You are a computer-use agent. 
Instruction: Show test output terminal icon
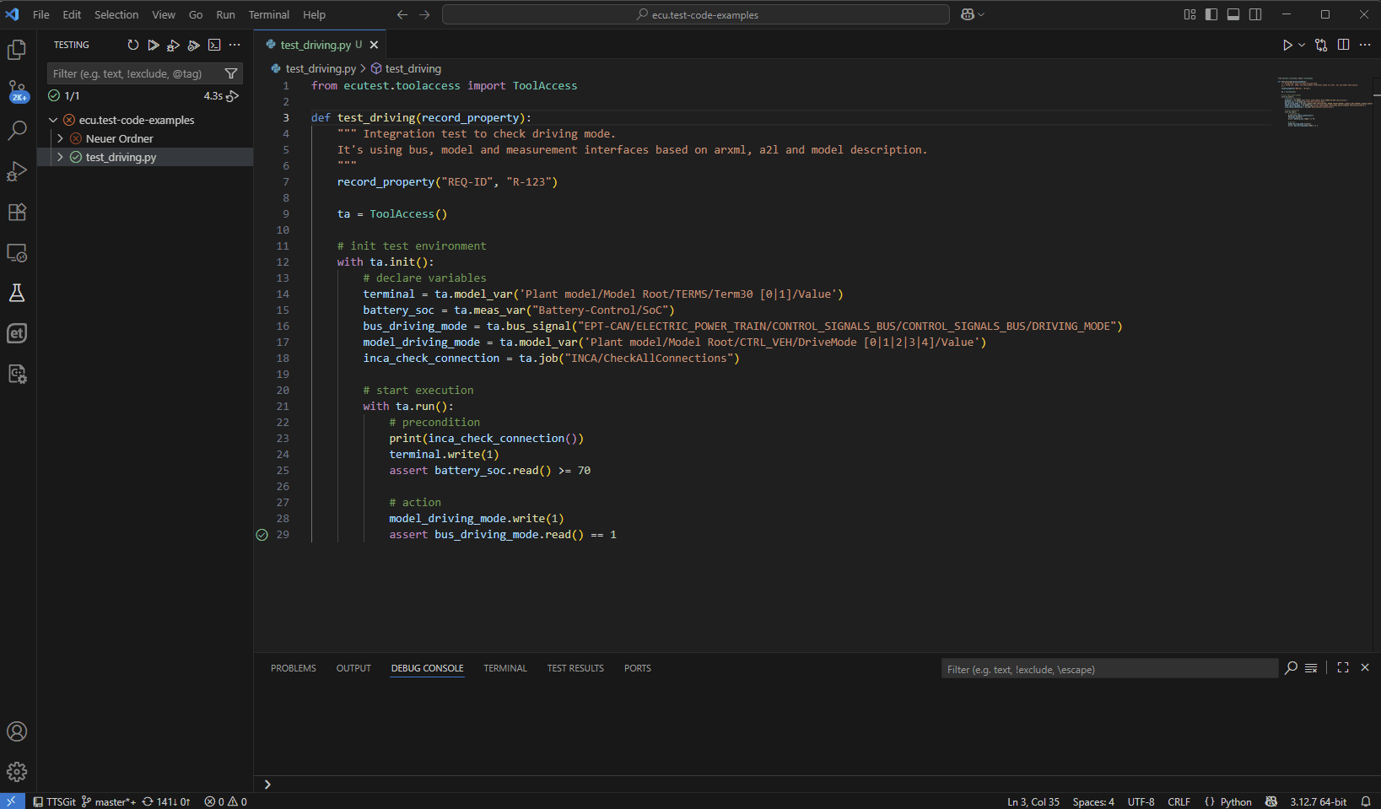[x=214, y=45]
